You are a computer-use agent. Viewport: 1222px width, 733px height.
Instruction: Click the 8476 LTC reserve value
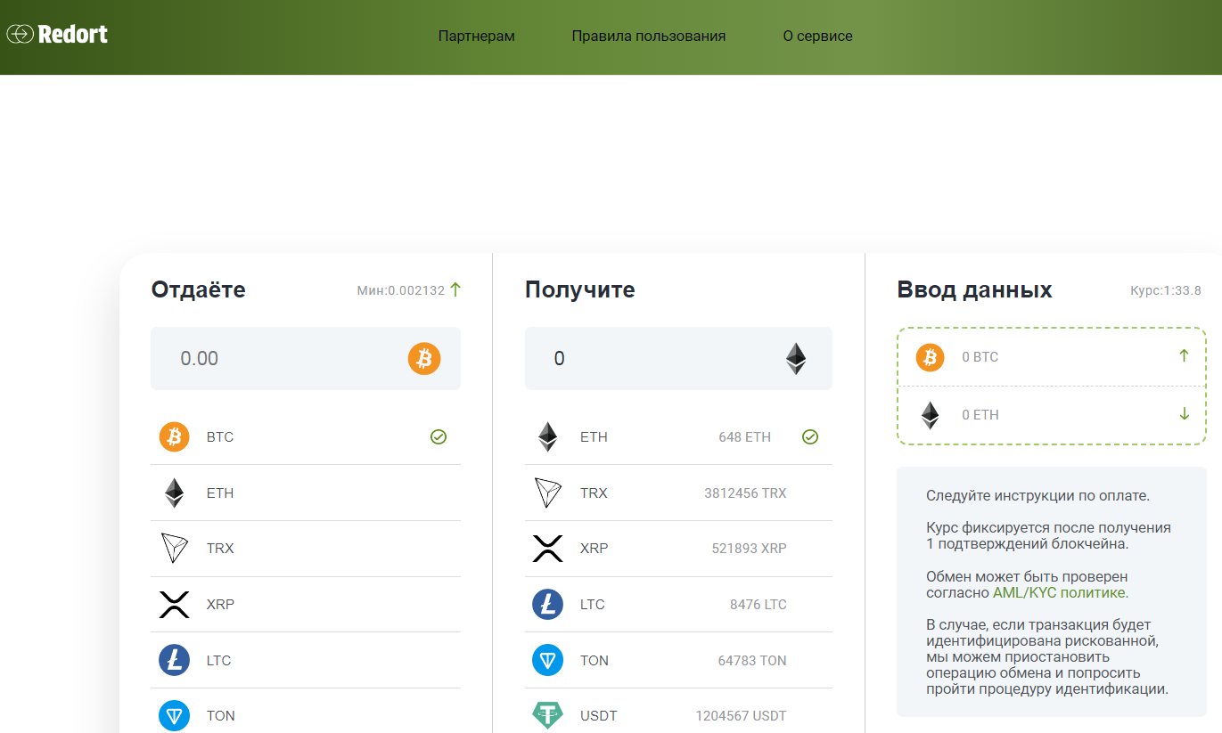(x=759, y=605)
